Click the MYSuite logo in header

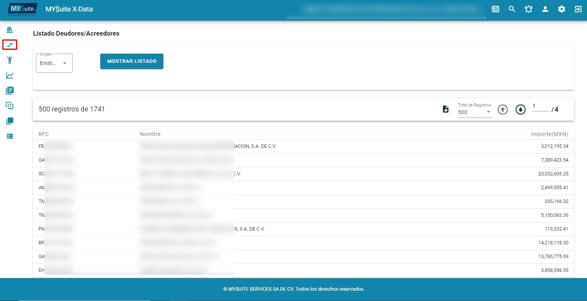point(23,9)
